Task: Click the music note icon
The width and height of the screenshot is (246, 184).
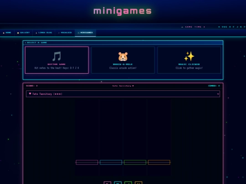Action: click(x=56, y=56)
